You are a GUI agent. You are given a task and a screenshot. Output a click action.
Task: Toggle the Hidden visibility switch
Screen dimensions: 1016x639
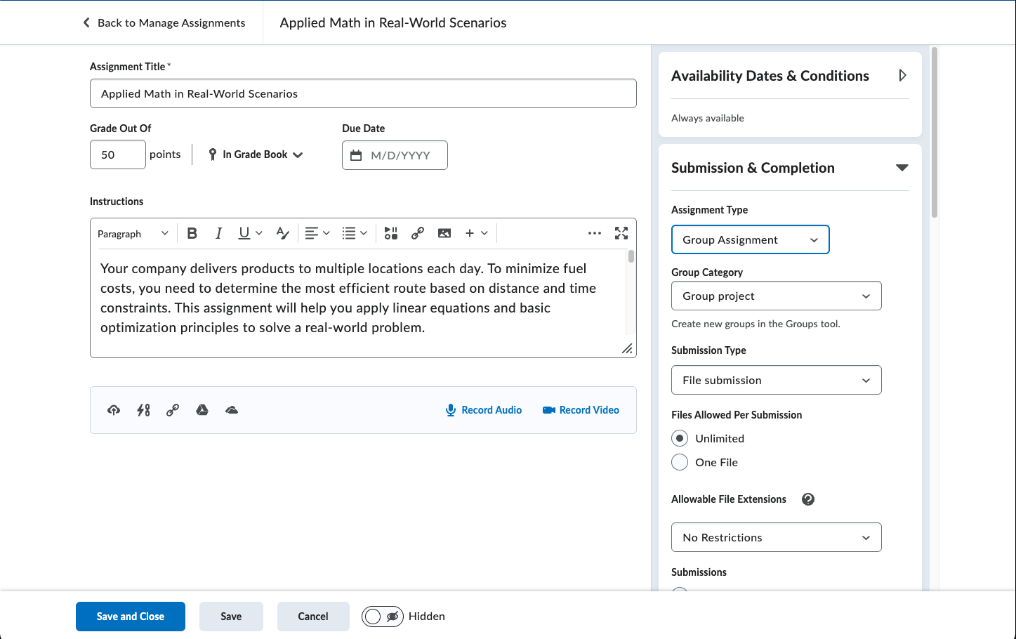(383, 617)
